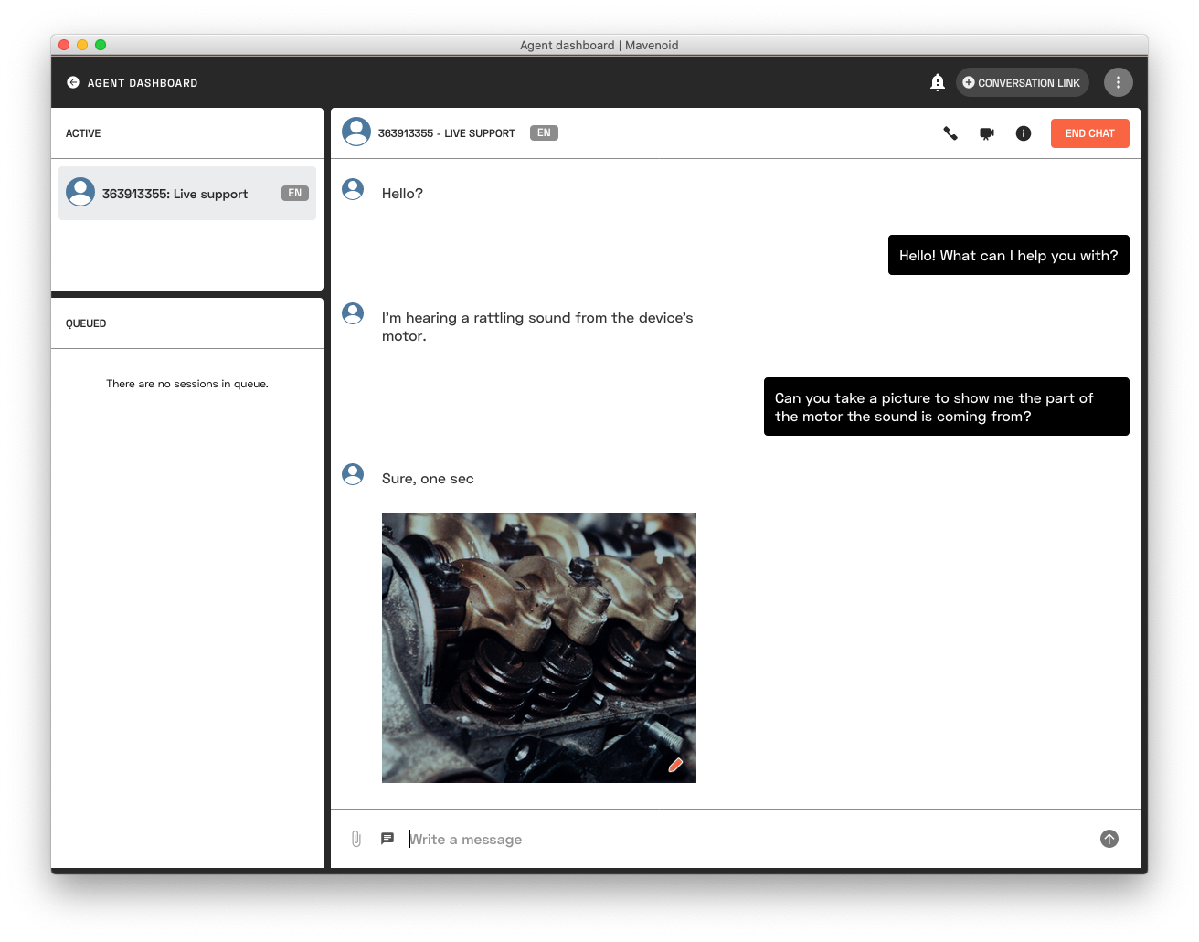Click the ACTIVE section header
Image resolution: width=1199 pixels, height=942 pixels.
(83, 133)
